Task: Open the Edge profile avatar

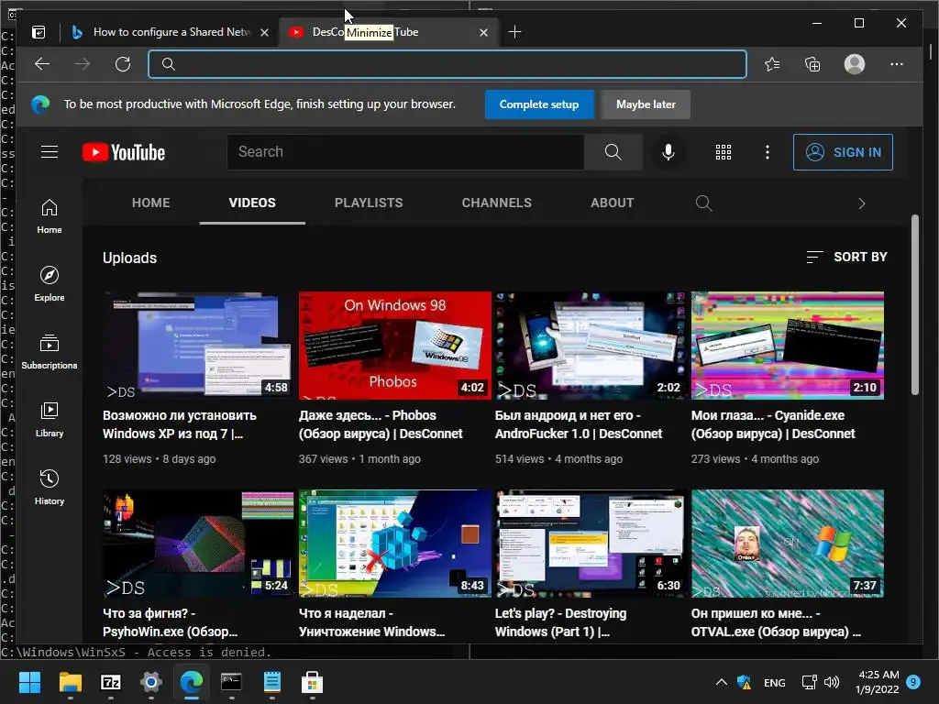Action: click(x=855, y=64)
